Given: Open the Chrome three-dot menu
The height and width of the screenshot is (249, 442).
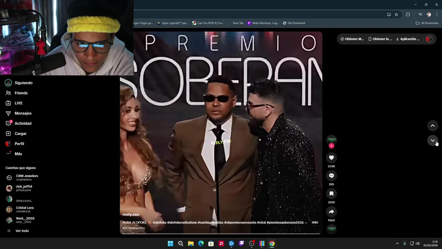Looking at the screenshot, I should pos(437,15).
